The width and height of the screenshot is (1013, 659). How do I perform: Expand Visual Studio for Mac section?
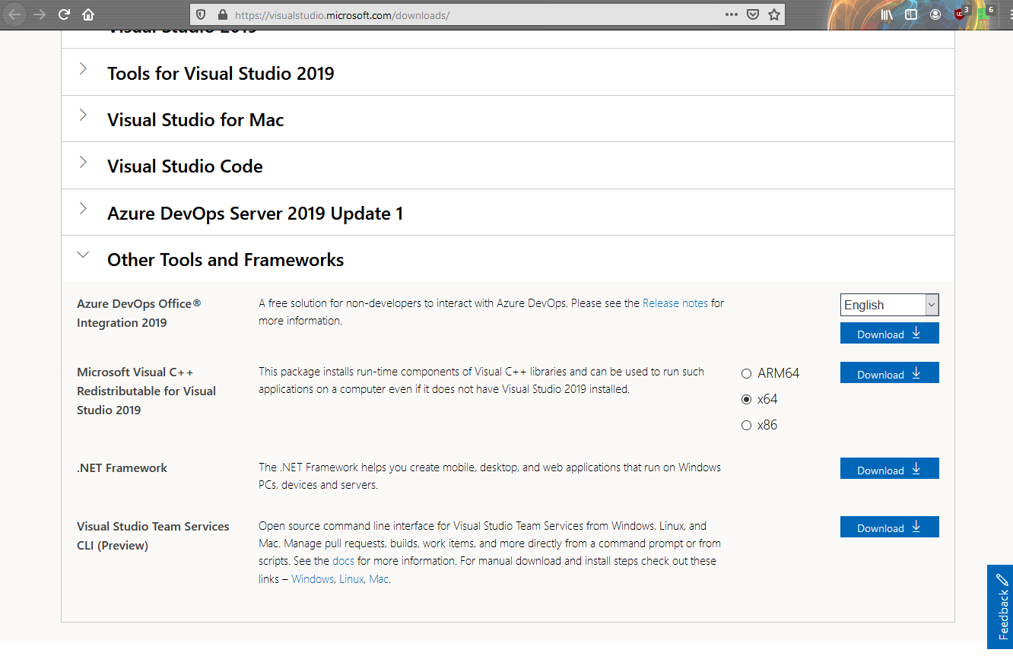508,119
